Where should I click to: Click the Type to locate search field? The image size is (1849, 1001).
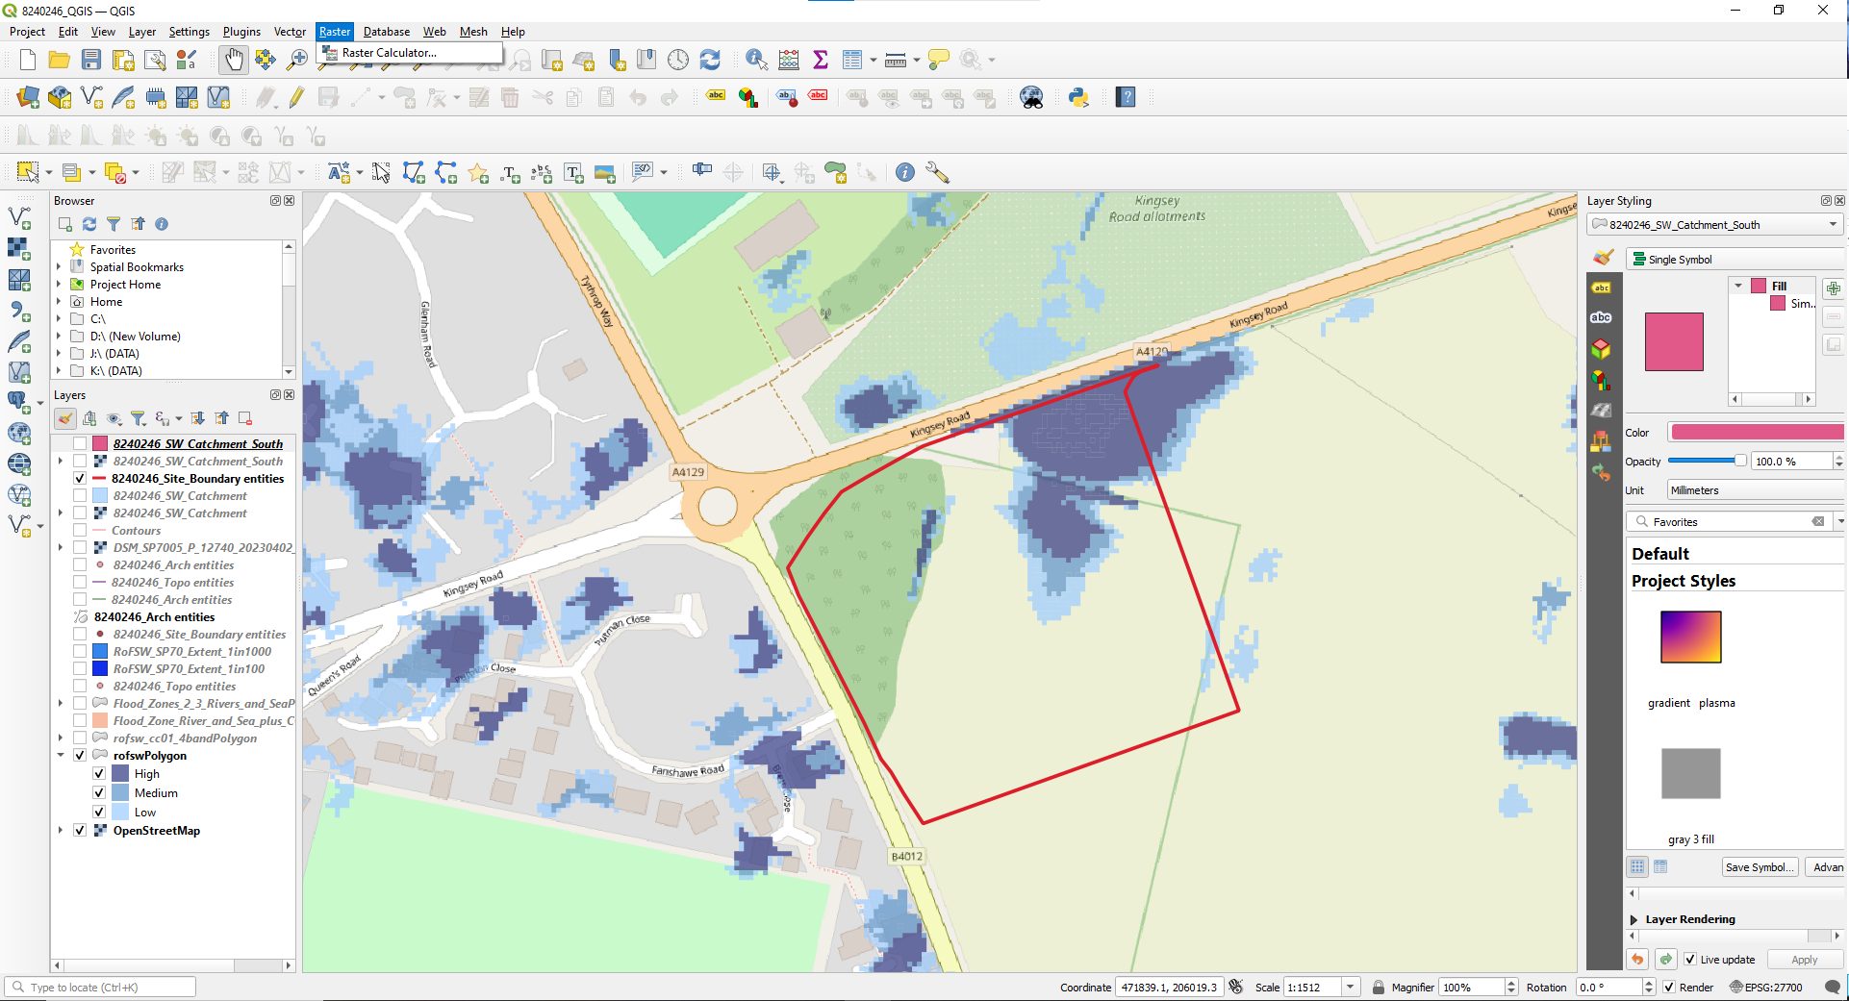(101, 988)
